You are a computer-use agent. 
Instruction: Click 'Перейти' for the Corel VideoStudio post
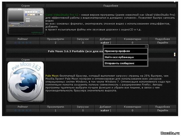pos(163,42)
